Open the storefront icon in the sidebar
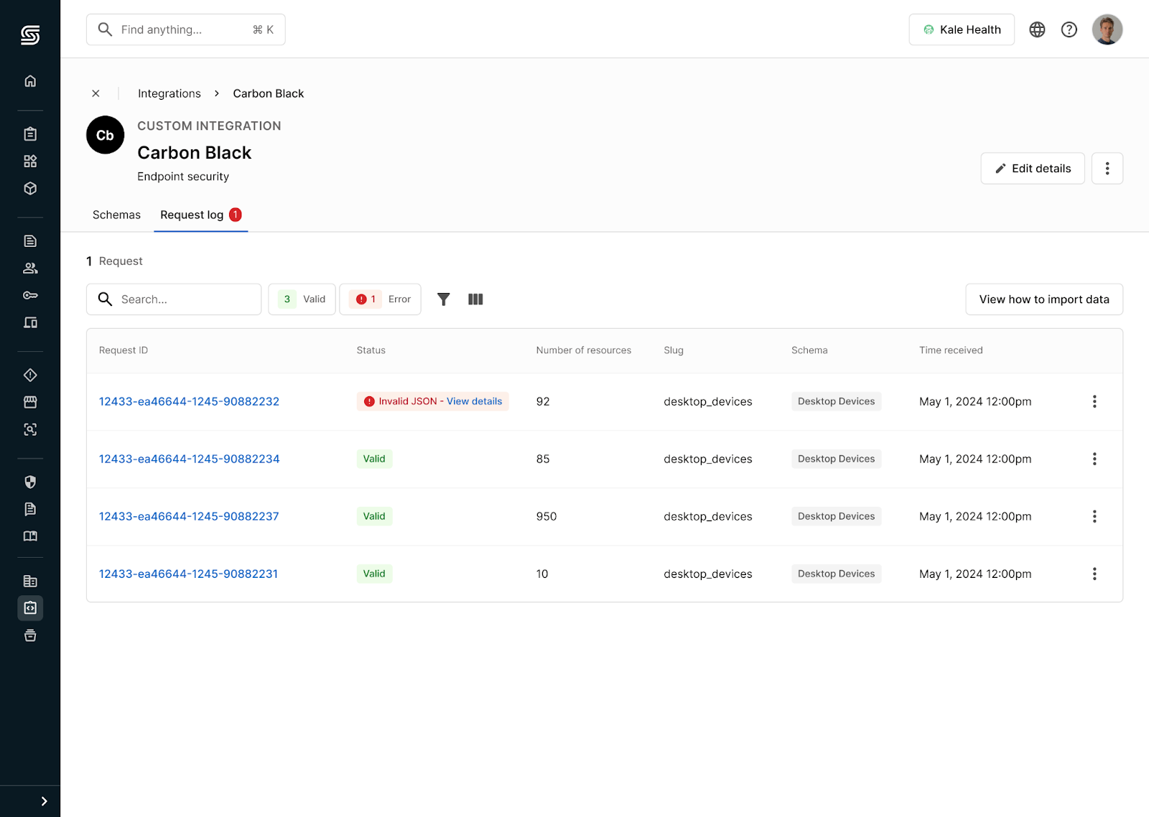Screen dimensions: 1149x817 [30, 403]
